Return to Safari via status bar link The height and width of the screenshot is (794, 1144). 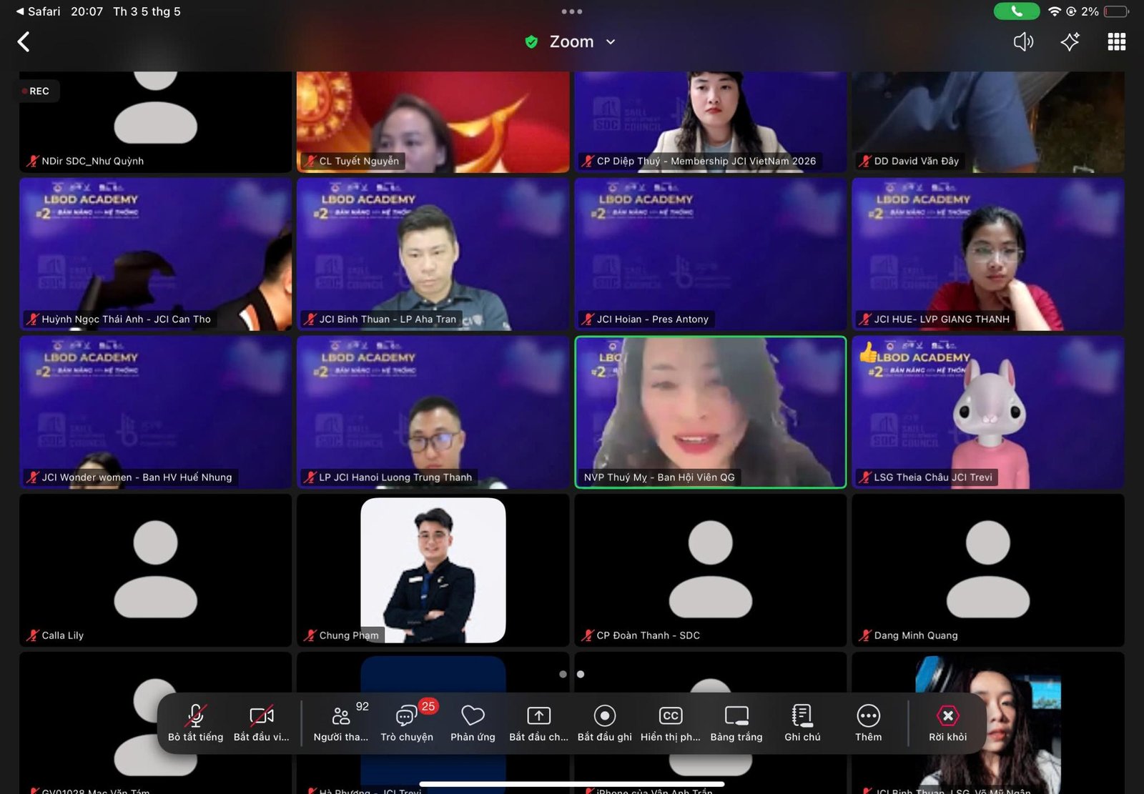point(39,11)
